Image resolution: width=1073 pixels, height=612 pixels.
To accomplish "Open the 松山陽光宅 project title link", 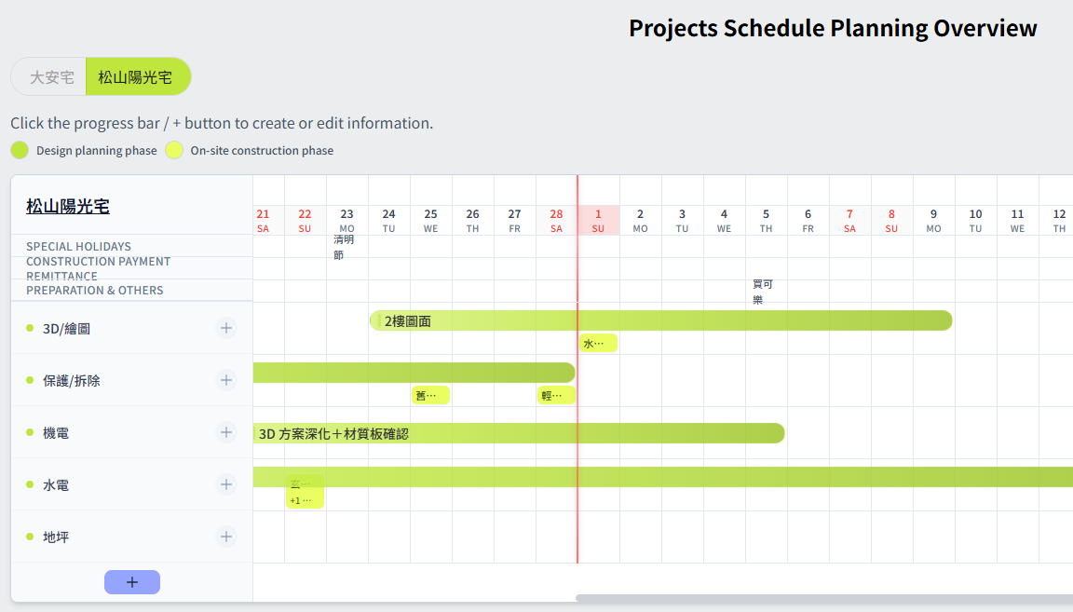I will (x=68, y=206).
